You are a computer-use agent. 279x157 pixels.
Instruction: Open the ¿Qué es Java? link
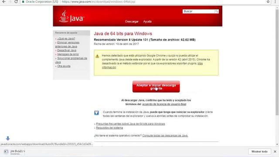click(66, 39)
